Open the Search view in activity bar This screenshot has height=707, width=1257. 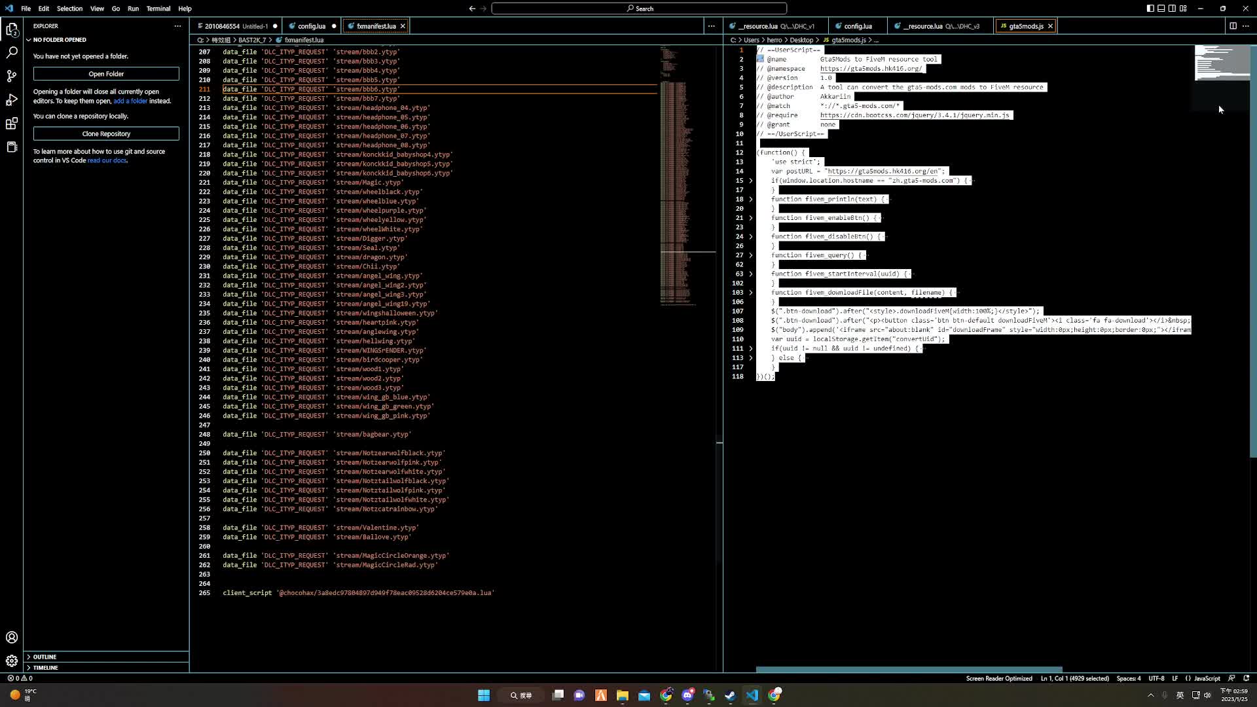[12, 52]
